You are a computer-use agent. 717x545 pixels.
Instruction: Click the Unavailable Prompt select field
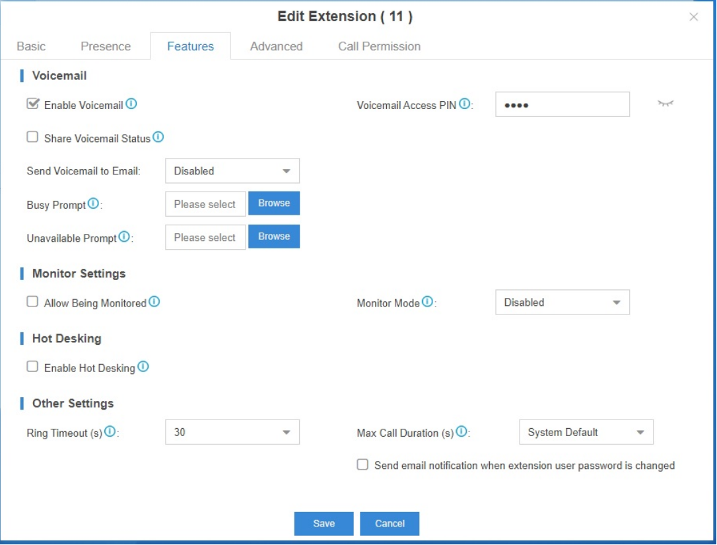pos(205,238)
